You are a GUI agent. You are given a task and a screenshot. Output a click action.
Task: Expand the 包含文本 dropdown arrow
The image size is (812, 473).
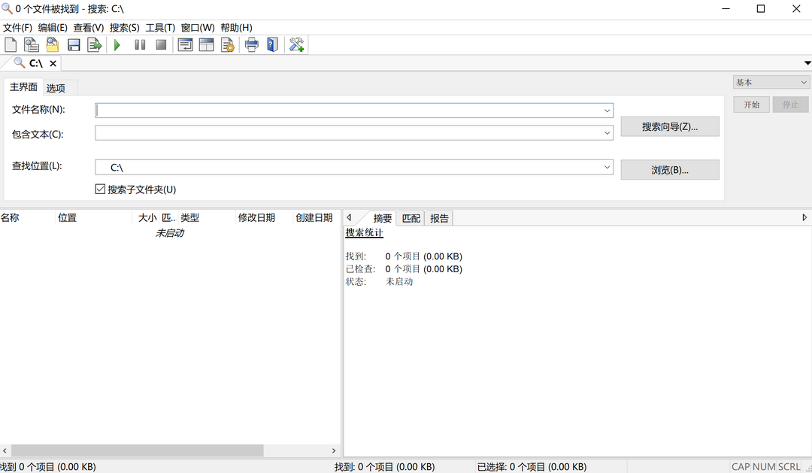click(607, 133)
